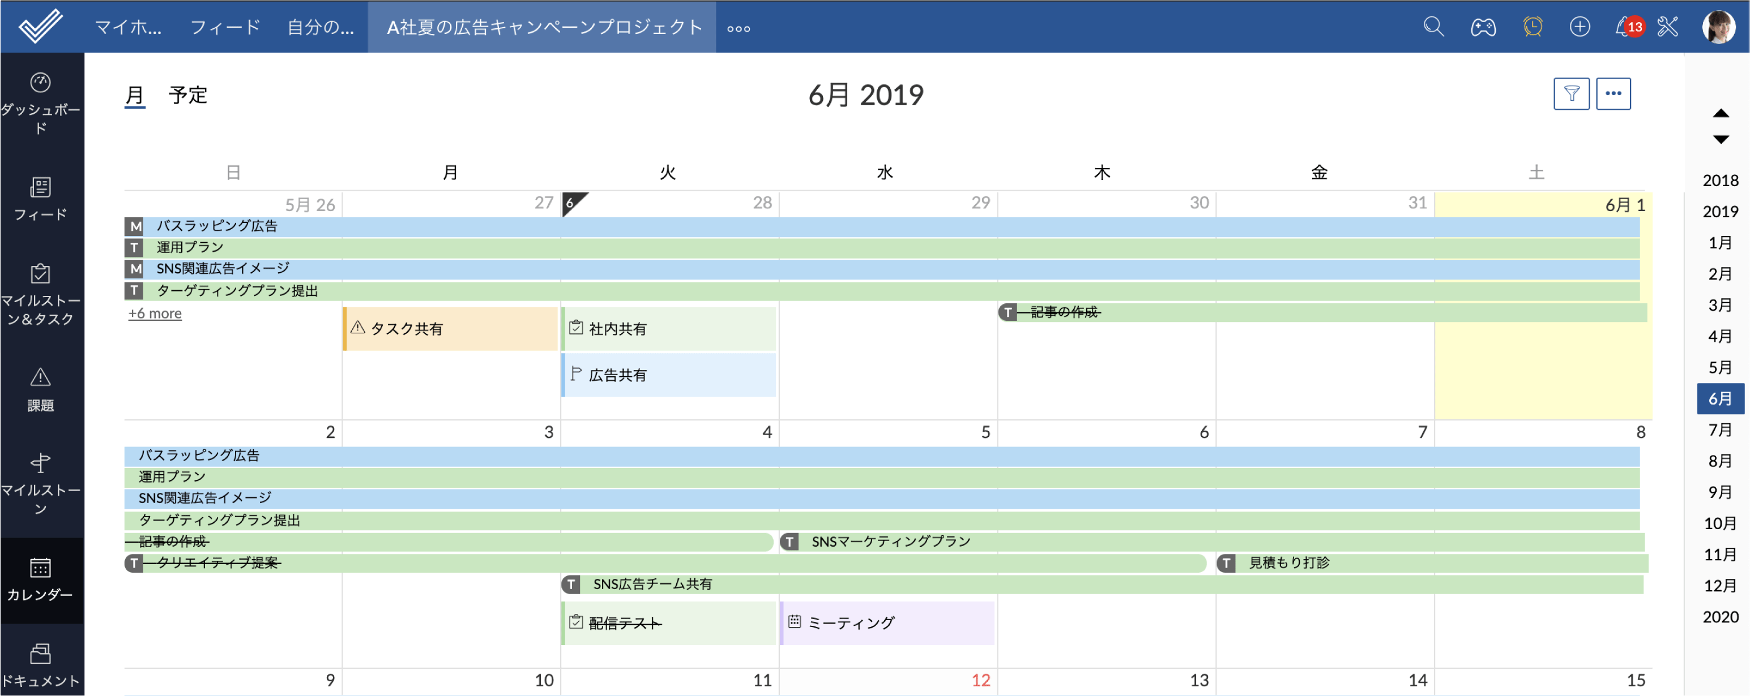Image resolution: width=1750 pixels, height=696 pixels.
Task: Open the calendar filter options
Action: 1572,93
